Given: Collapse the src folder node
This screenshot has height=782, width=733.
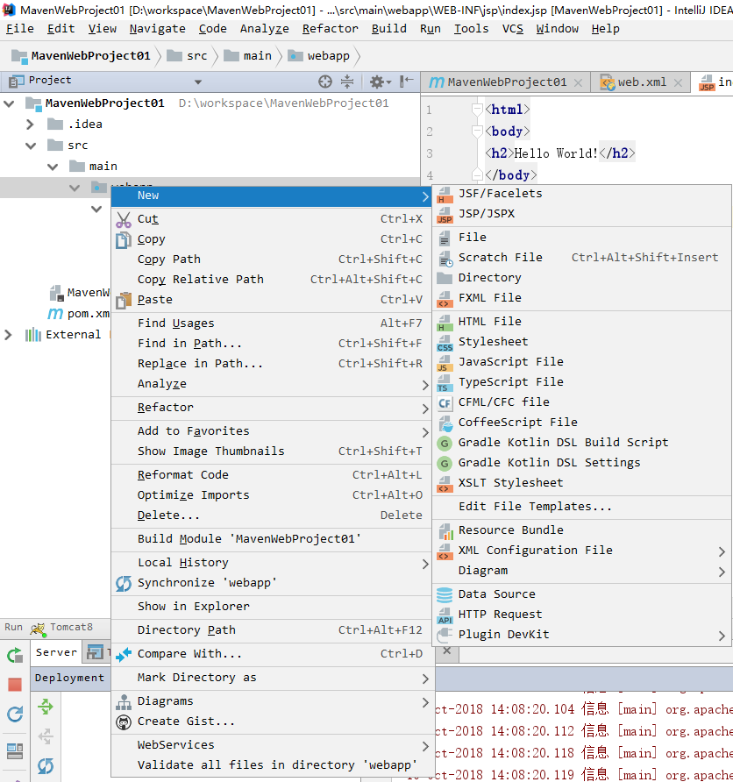Looking at the screenshot, I should (31, 146).
